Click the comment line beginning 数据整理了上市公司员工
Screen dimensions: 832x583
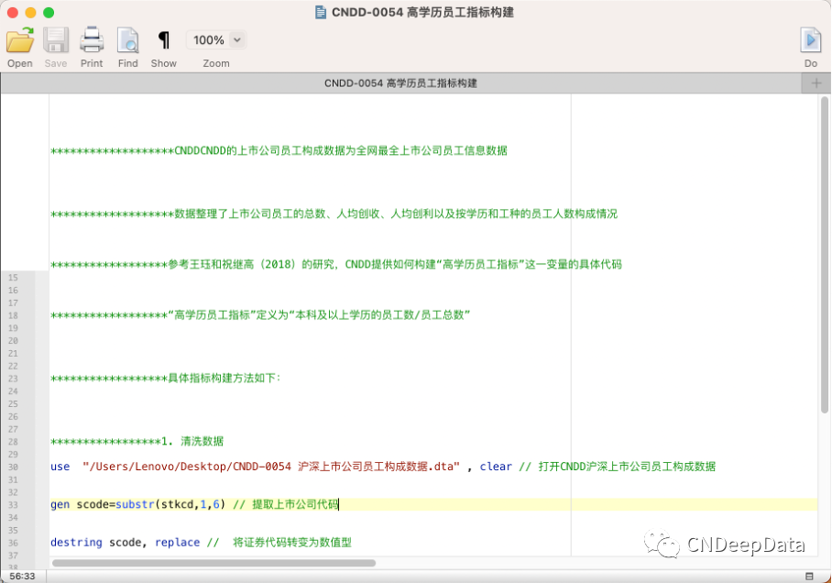coord(334,214)
